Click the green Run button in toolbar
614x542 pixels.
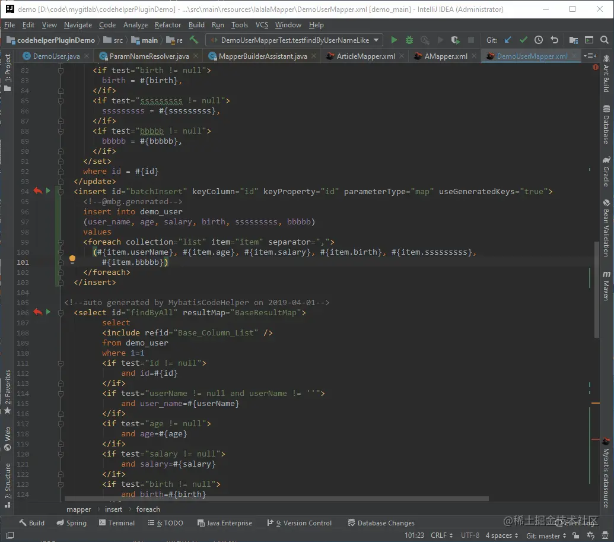(394, 40)
